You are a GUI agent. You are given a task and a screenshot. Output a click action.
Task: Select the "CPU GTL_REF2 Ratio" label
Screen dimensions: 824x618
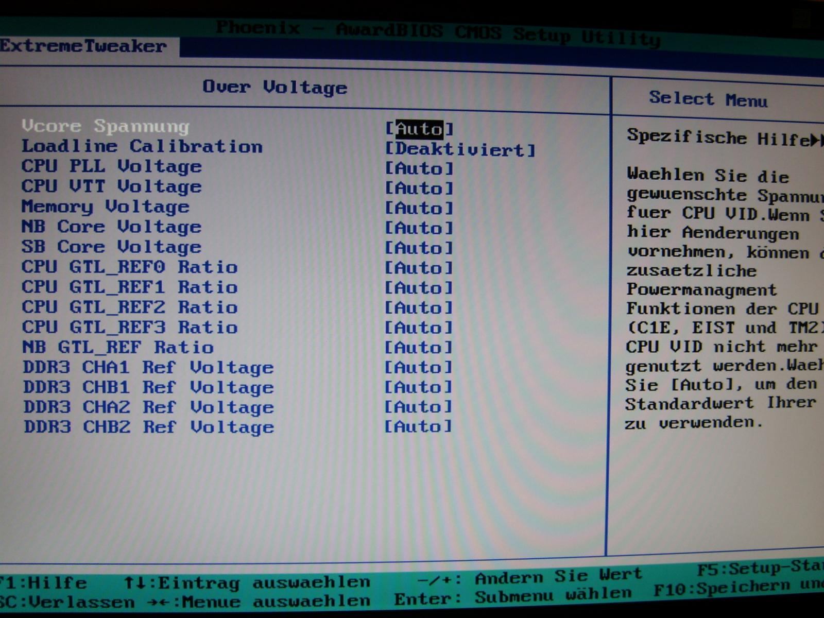[x=130, y=307]
